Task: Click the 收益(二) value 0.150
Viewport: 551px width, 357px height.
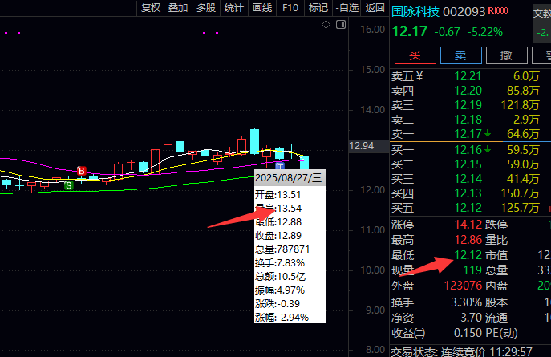Action: (x=468, y=333)
